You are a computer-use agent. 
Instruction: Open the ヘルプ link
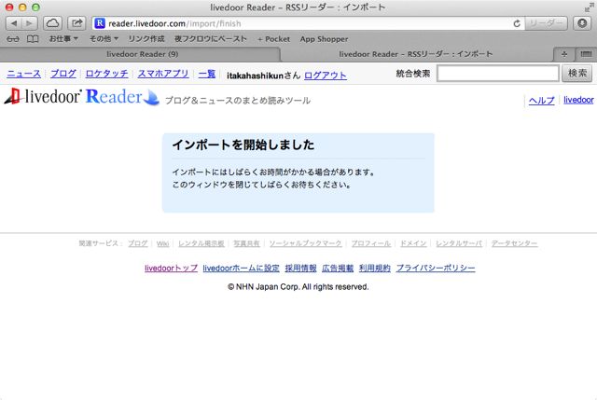[x=541, y=100]
